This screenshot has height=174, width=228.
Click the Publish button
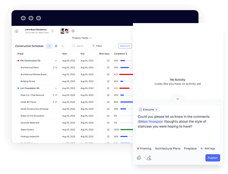pyautogui.click(x=213, y=158)
